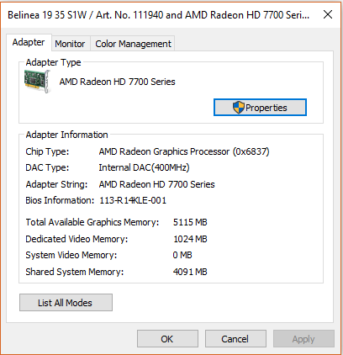Click the Chip Type value 0x6837 text

[251, 151]
